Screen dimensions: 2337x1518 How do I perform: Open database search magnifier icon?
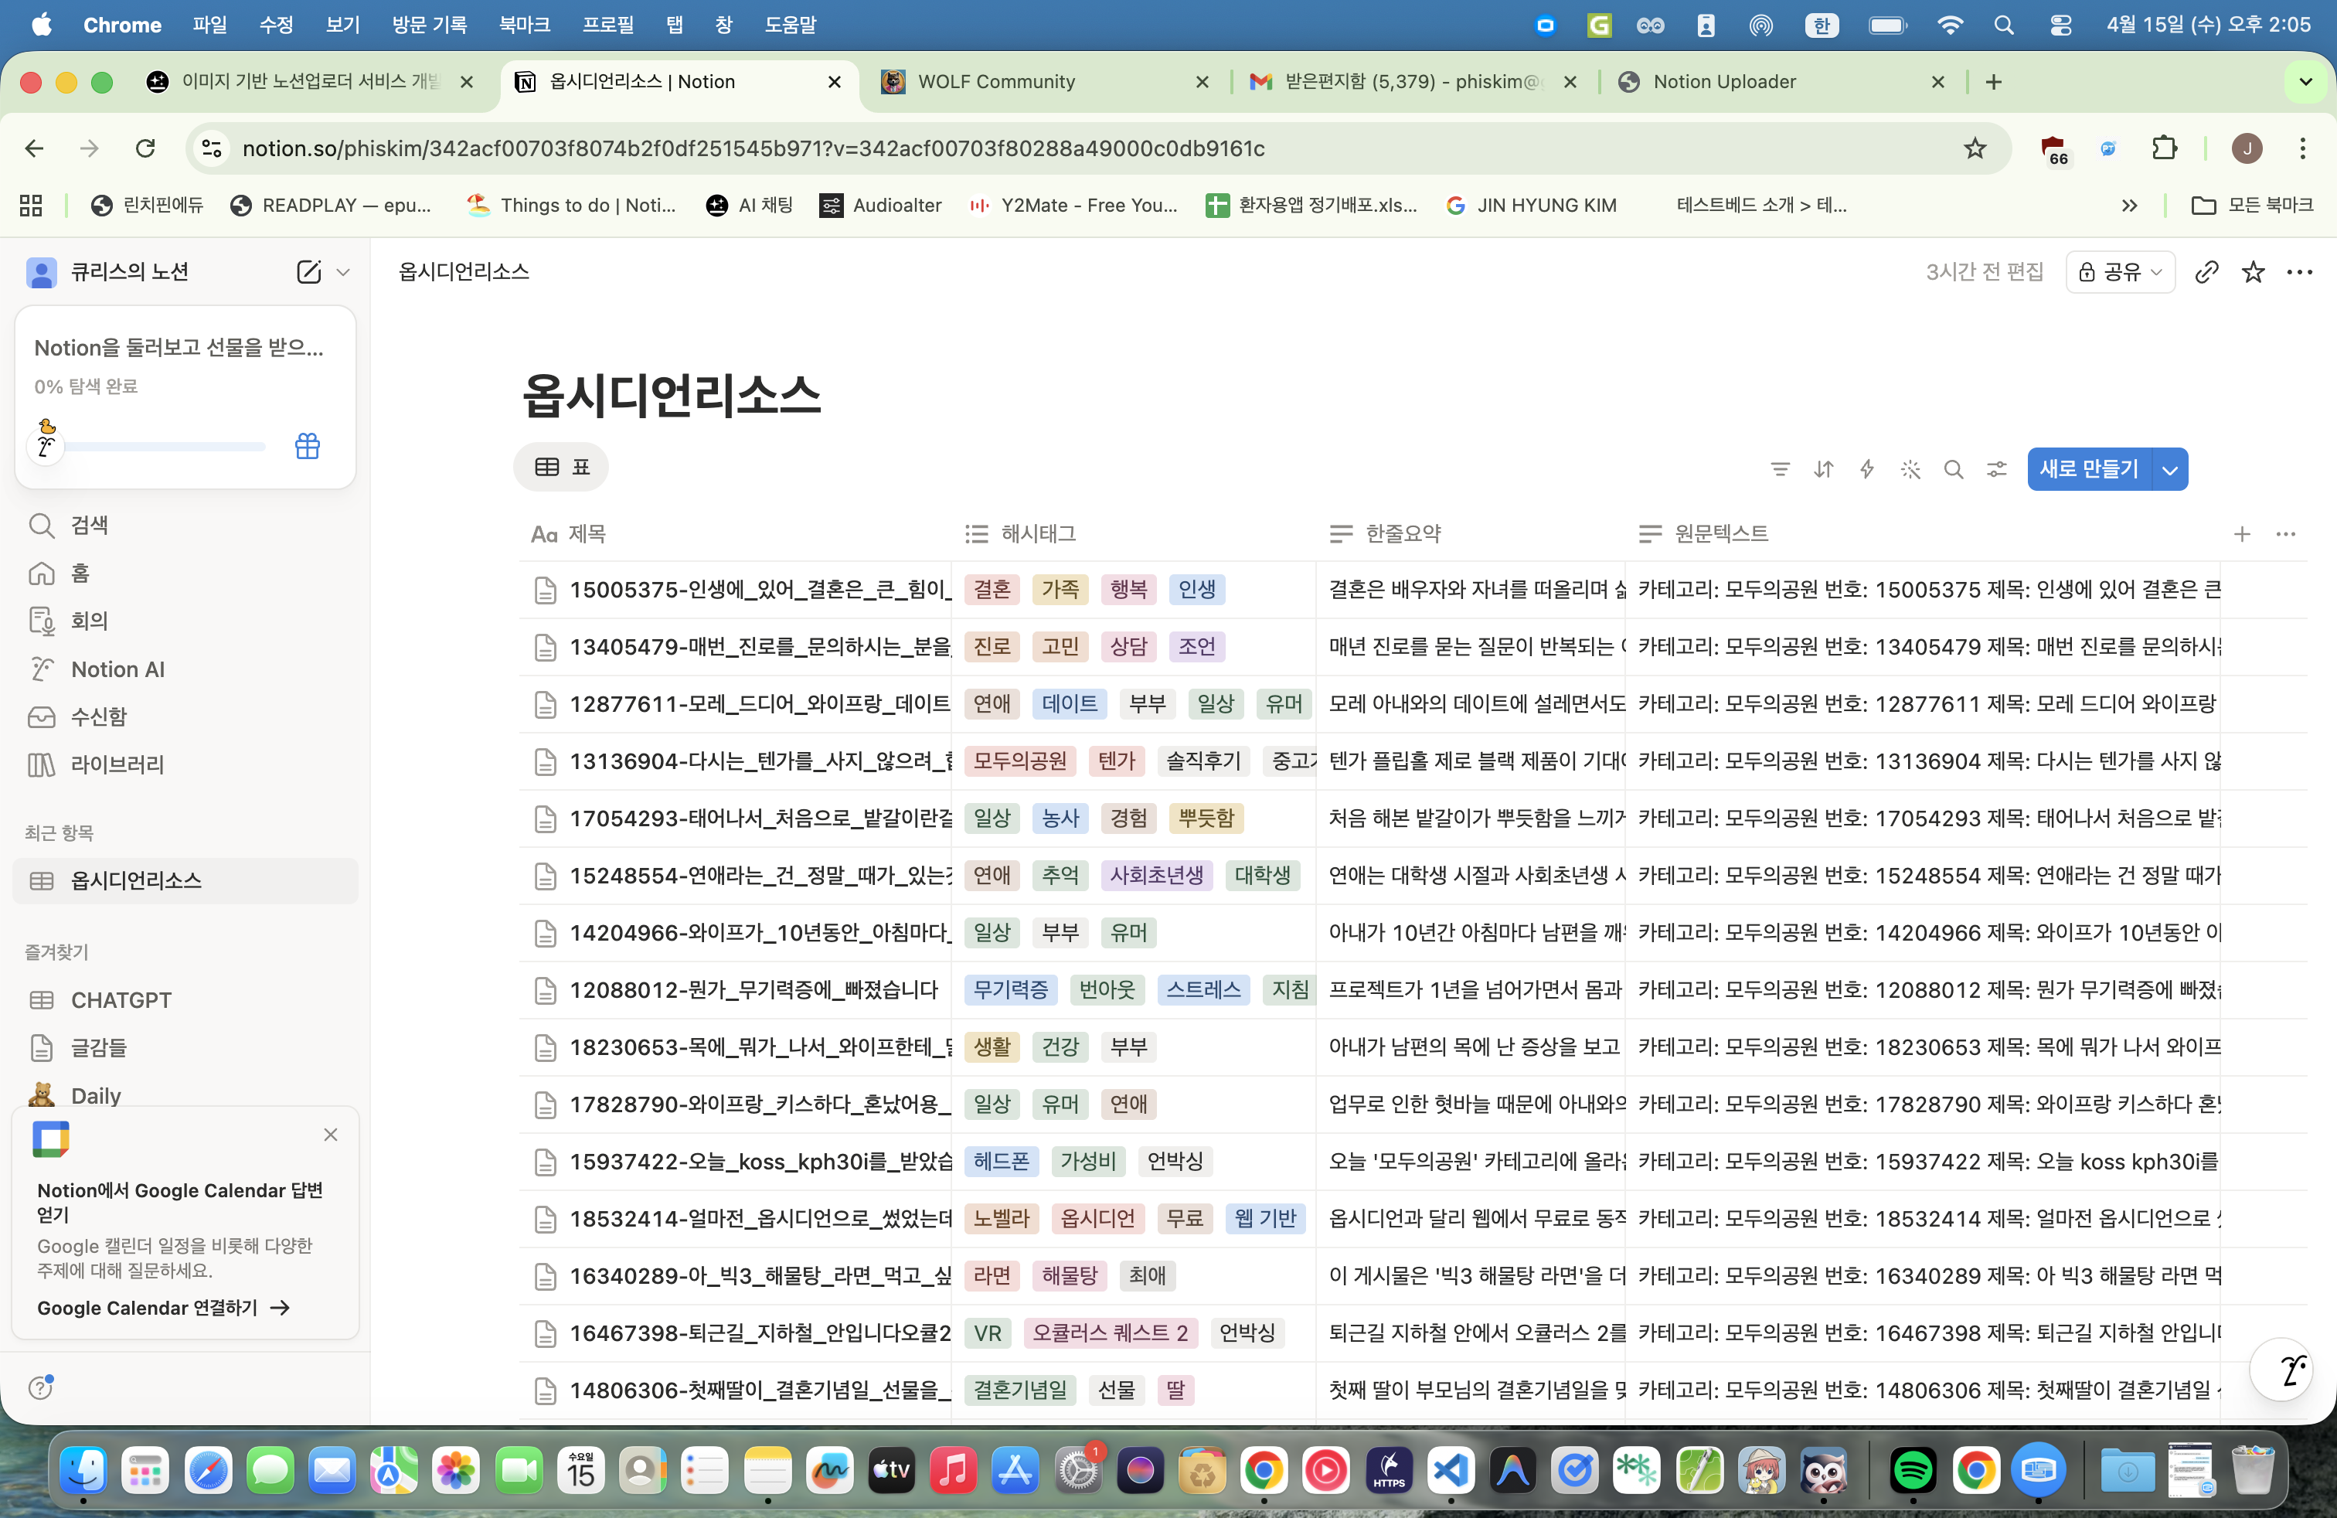[x=1954, y=469]
